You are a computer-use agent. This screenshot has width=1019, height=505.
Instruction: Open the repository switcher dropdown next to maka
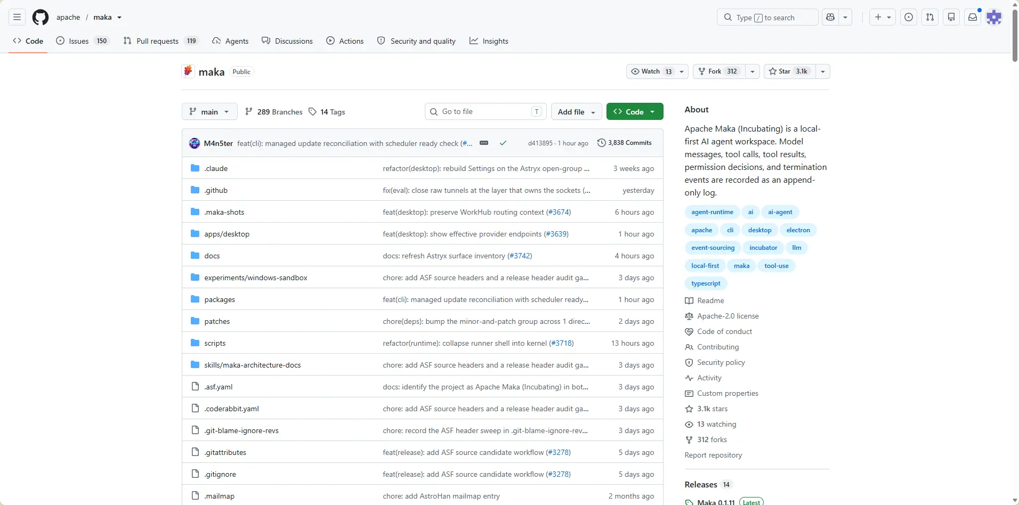point(119,17)
